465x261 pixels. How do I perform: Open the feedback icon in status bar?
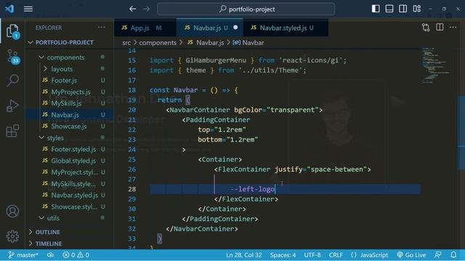click(438, 254)
